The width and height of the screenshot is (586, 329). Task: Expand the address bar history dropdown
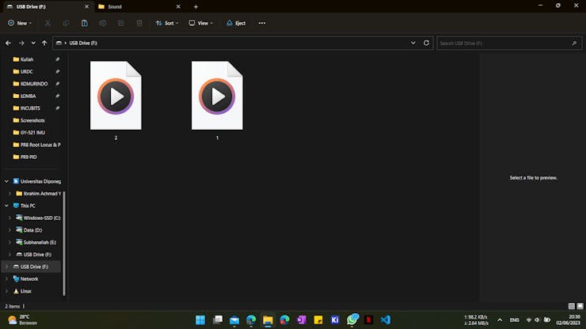[x=413, y=43]
